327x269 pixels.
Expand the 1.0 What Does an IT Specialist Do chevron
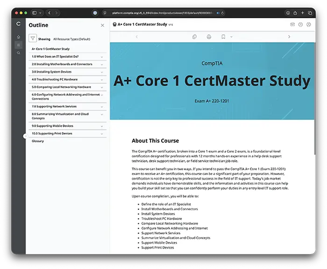coord(102,57)
